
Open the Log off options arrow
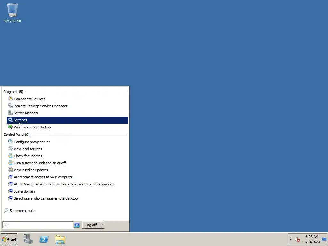pos(102,225)
